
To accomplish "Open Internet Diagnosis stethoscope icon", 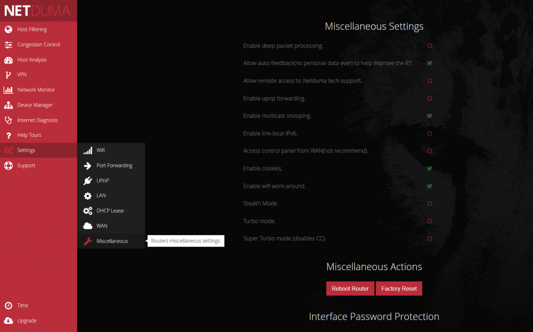I will pyautogui.click(x=8, y=120).
